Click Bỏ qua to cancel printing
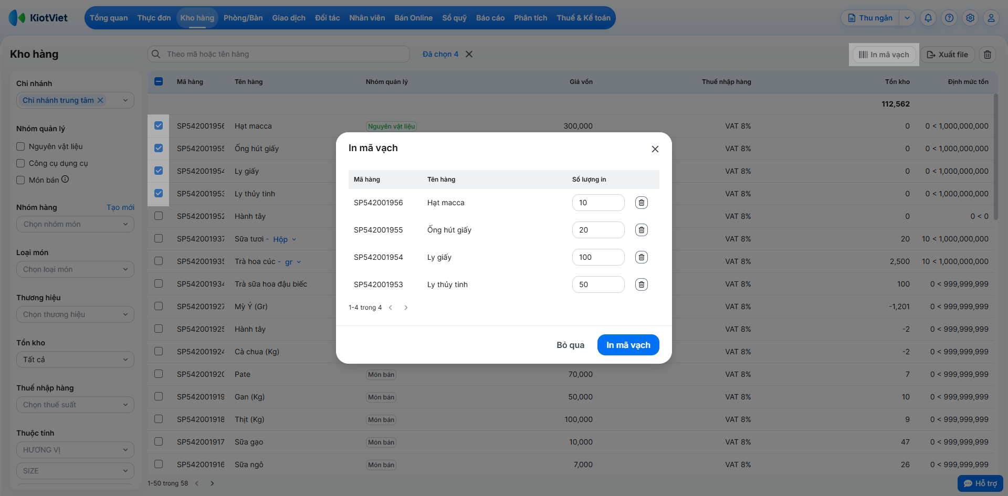Viewport: 1008px width, 496px height. click(x=570, y=345)
